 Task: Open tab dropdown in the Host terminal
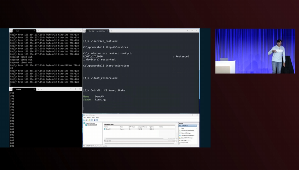41,31
